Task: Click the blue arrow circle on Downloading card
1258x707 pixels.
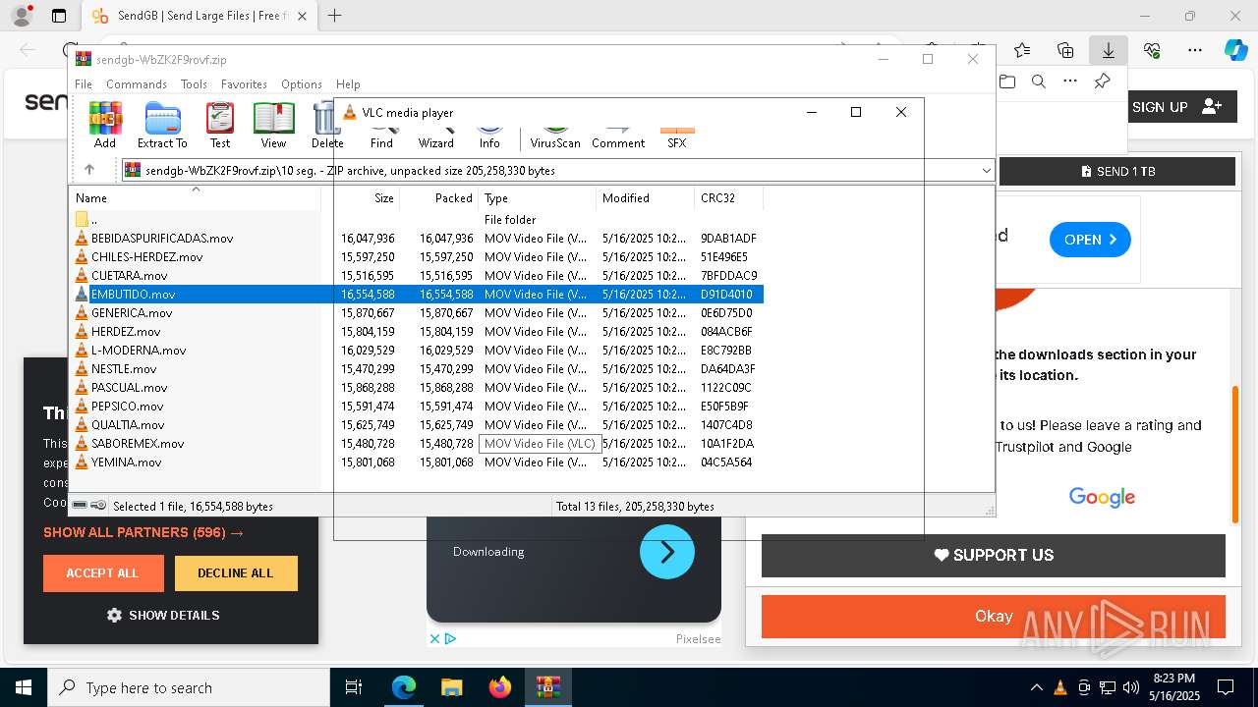Action: pyautogui.click(x=667, y=552)
